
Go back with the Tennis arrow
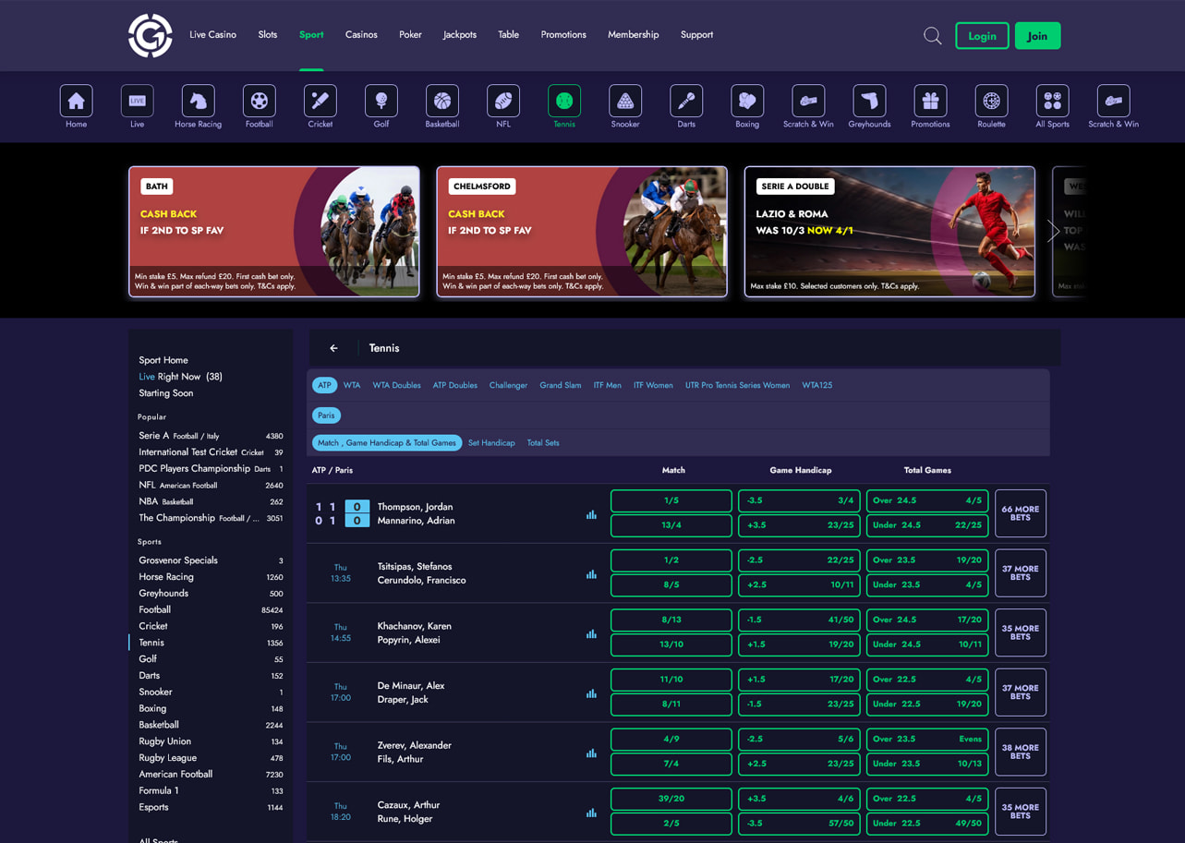(x=333, y=348)
